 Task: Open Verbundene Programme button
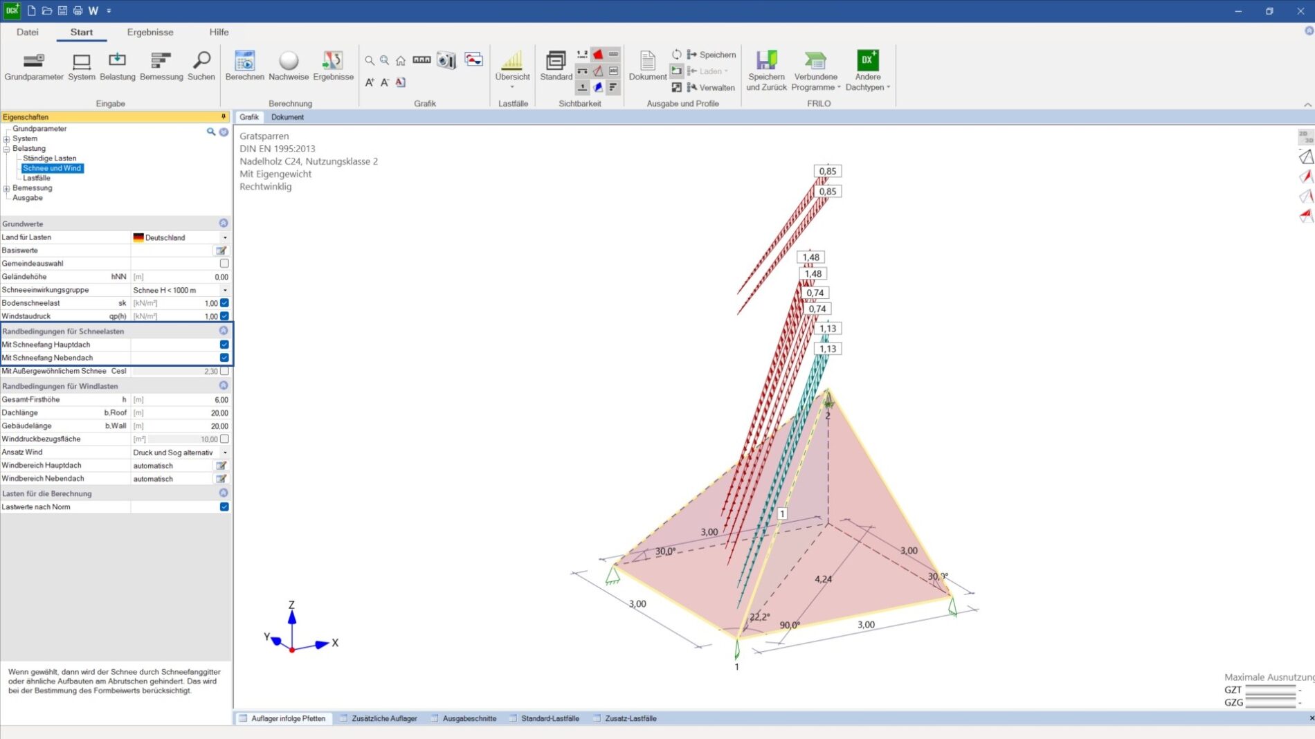coord(815,71)
